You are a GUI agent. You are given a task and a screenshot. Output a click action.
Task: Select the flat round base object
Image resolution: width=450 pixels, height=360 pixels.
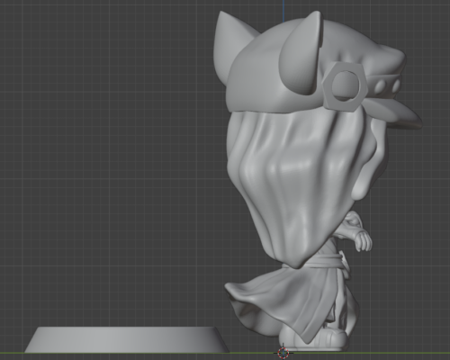click(x=127, y=339)
